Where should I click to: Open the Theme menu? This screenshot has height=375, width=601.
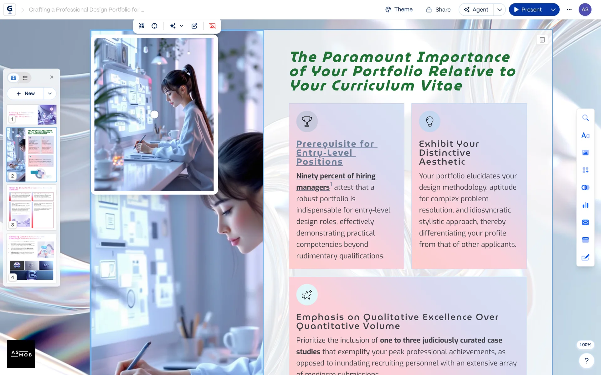pos(399,10)
